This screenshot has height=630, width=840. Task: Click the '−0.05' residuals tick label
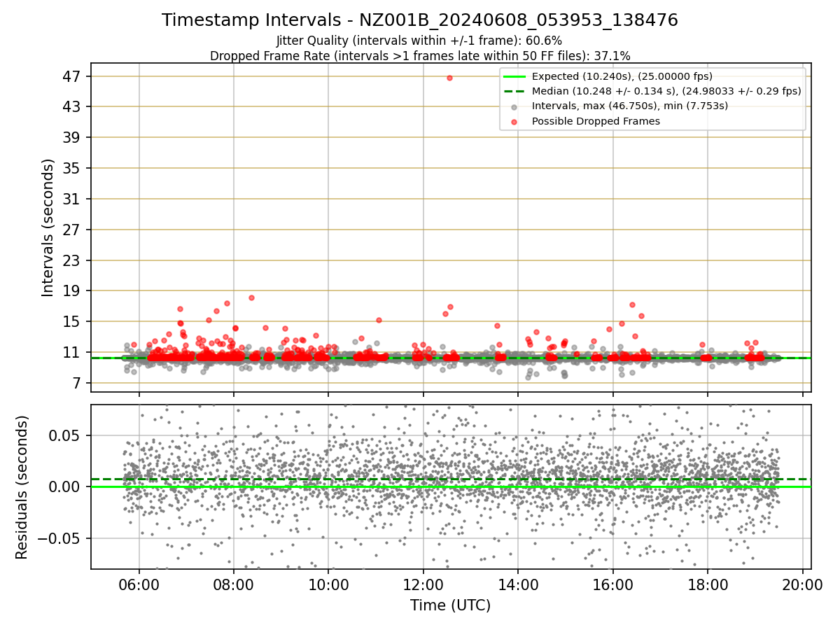coord(60,538)
